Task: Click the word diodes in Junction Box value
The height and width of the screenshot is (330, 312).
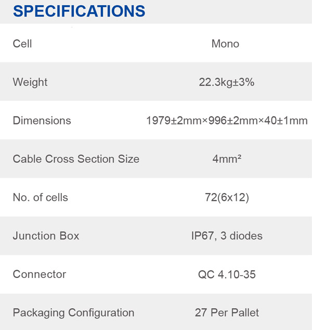Action: pos(245,236)
